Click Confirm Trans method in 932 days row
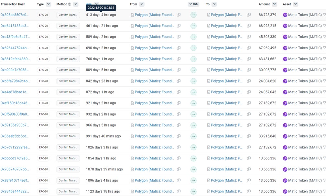The width and height of the screenshot is (326, 196). (68, 114)
